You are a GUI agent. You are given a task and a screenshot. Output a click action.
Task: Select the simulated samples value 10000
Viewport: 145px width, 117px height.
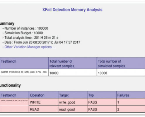pos(103,73)
